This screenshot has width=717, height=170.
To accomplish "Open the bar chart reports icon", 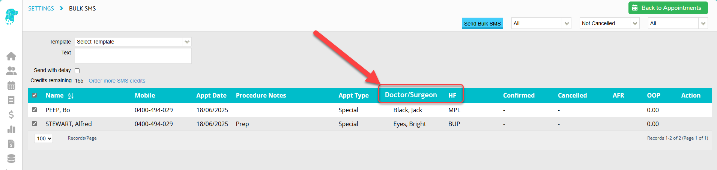I will 11,129.
